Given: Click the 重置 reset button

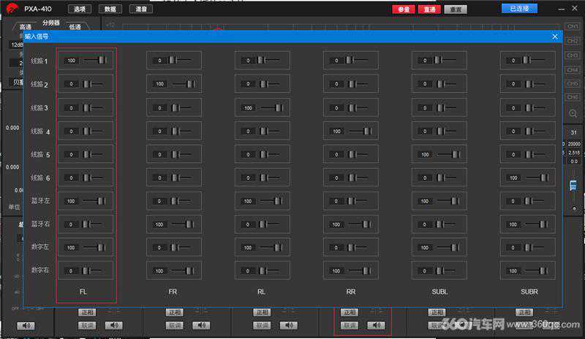Looking at the screenshot, I should click(455, 9).
